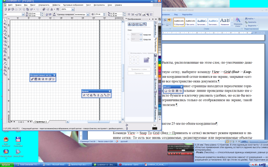Select Interactive Transparency in Интерактивные инстр flyout
This screenshot has width=268, height=167.
click(x=53, y=79)
